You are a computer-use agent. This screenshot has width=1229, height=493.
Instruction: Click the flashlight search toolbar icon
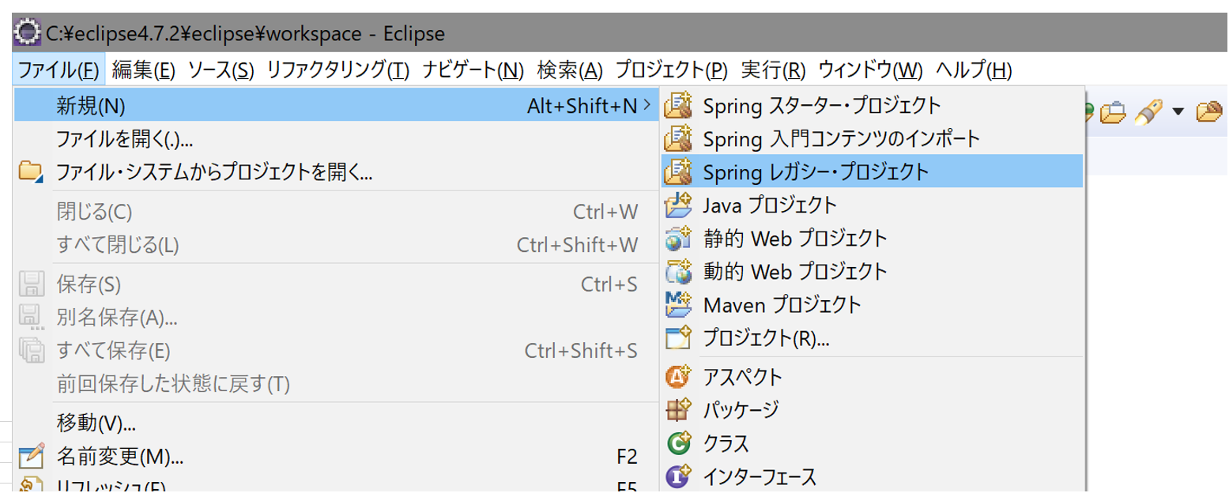point(1146,112)
